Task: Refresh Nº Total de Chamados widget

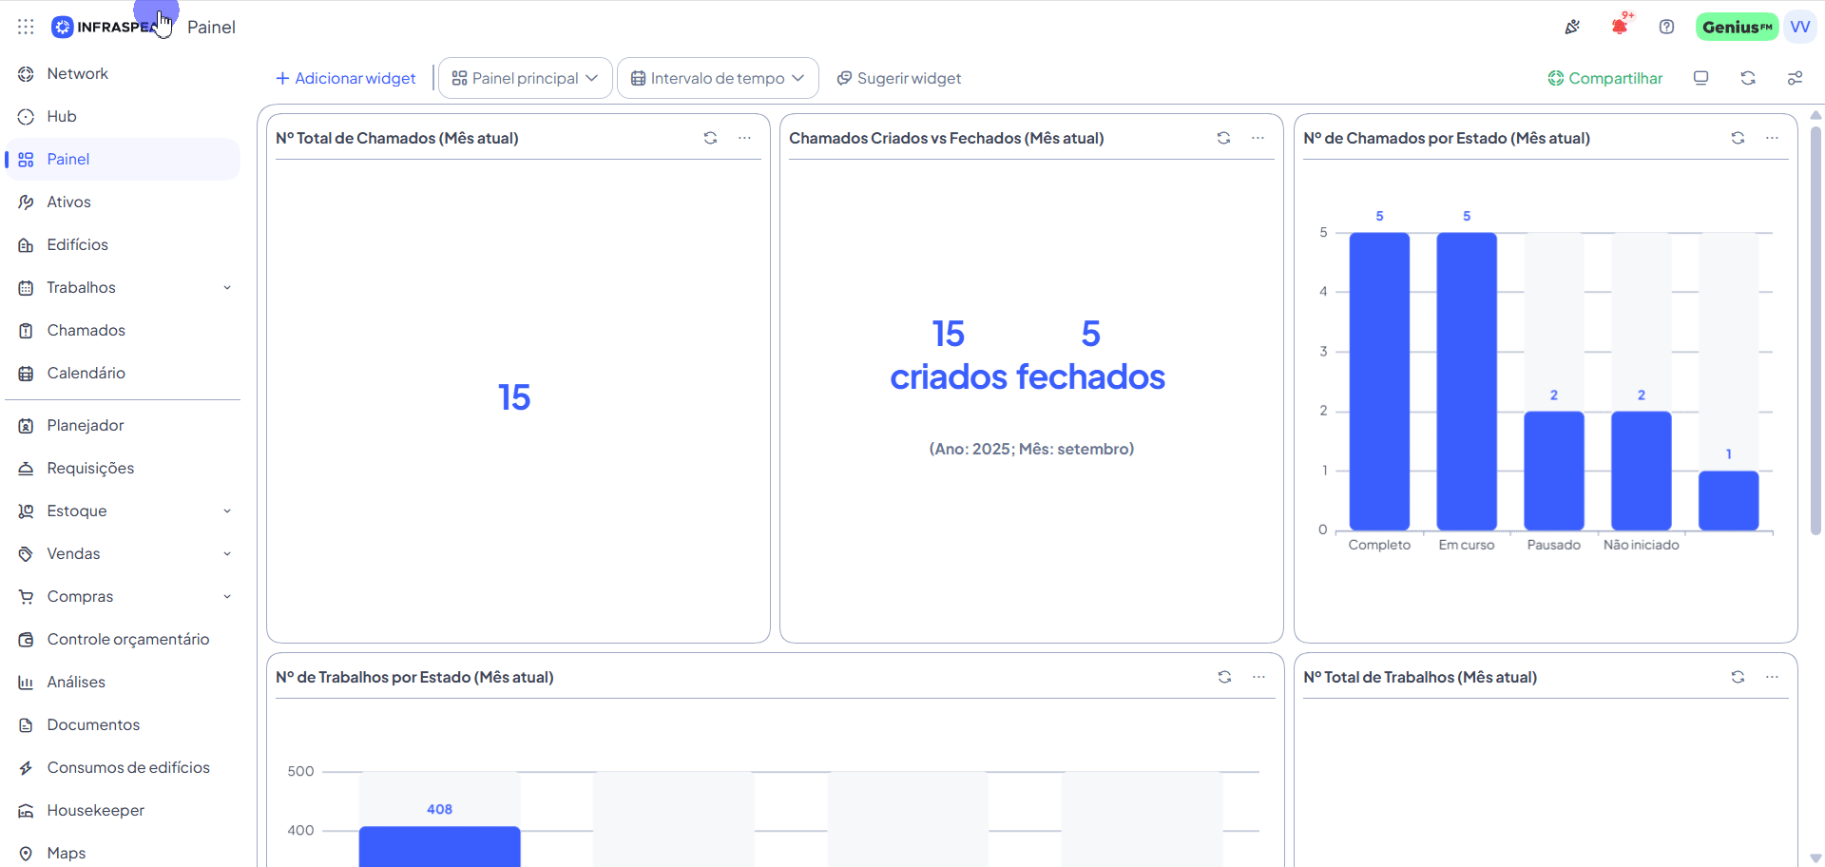Action: (710, 138)
